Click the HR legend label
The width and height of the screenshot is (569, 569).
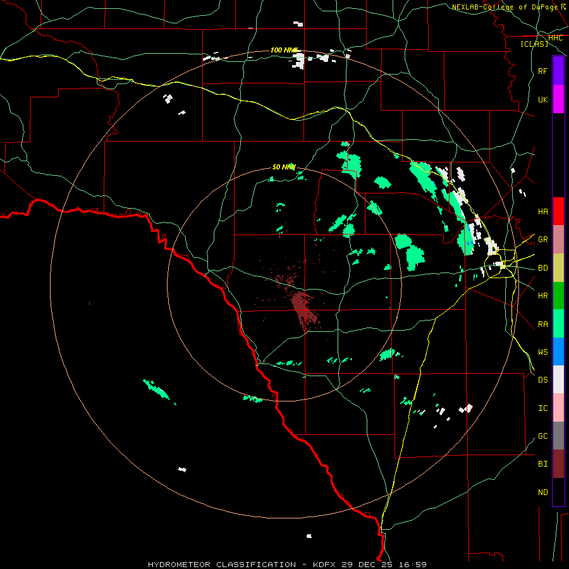click(x=542, y=296)
